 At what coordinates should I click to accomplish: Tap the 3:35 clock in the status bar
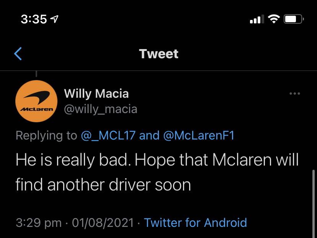coord(34,19)
